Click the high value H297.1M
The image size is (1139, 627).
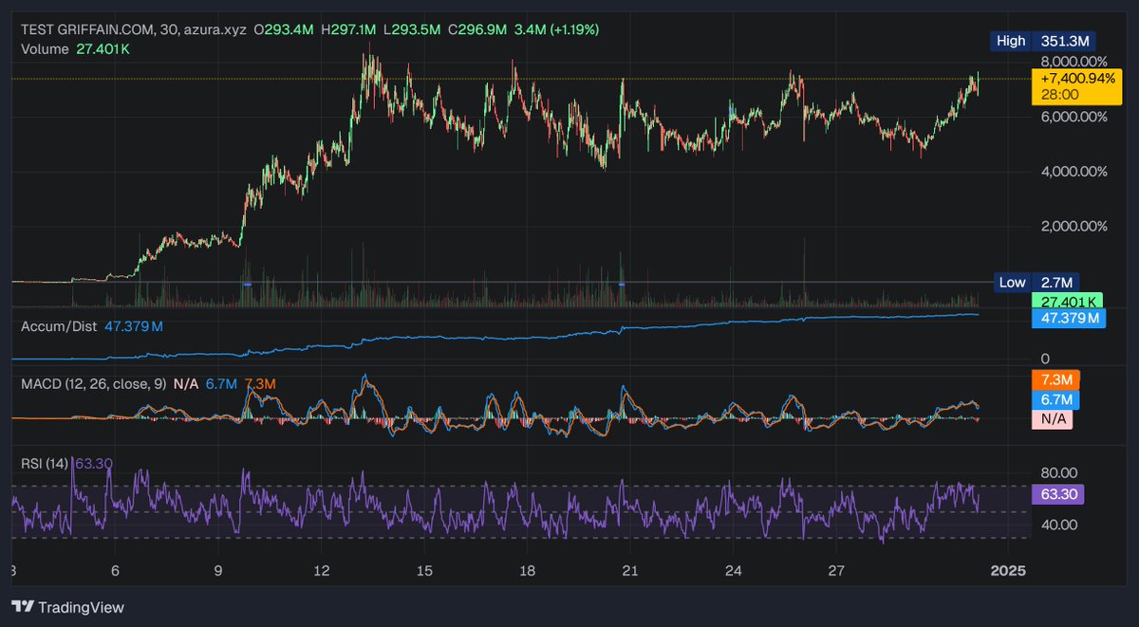coord(347,29)
